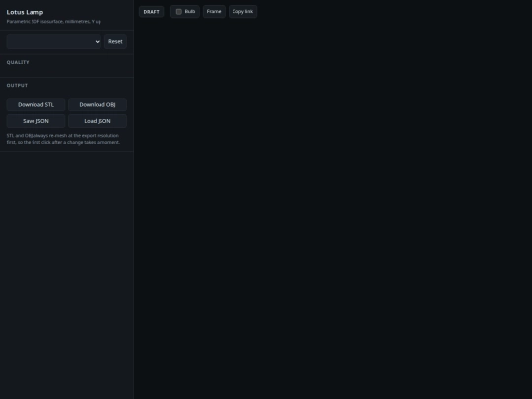
Task: Select the Lotus Lamp title text
Action: click(25, 12)
